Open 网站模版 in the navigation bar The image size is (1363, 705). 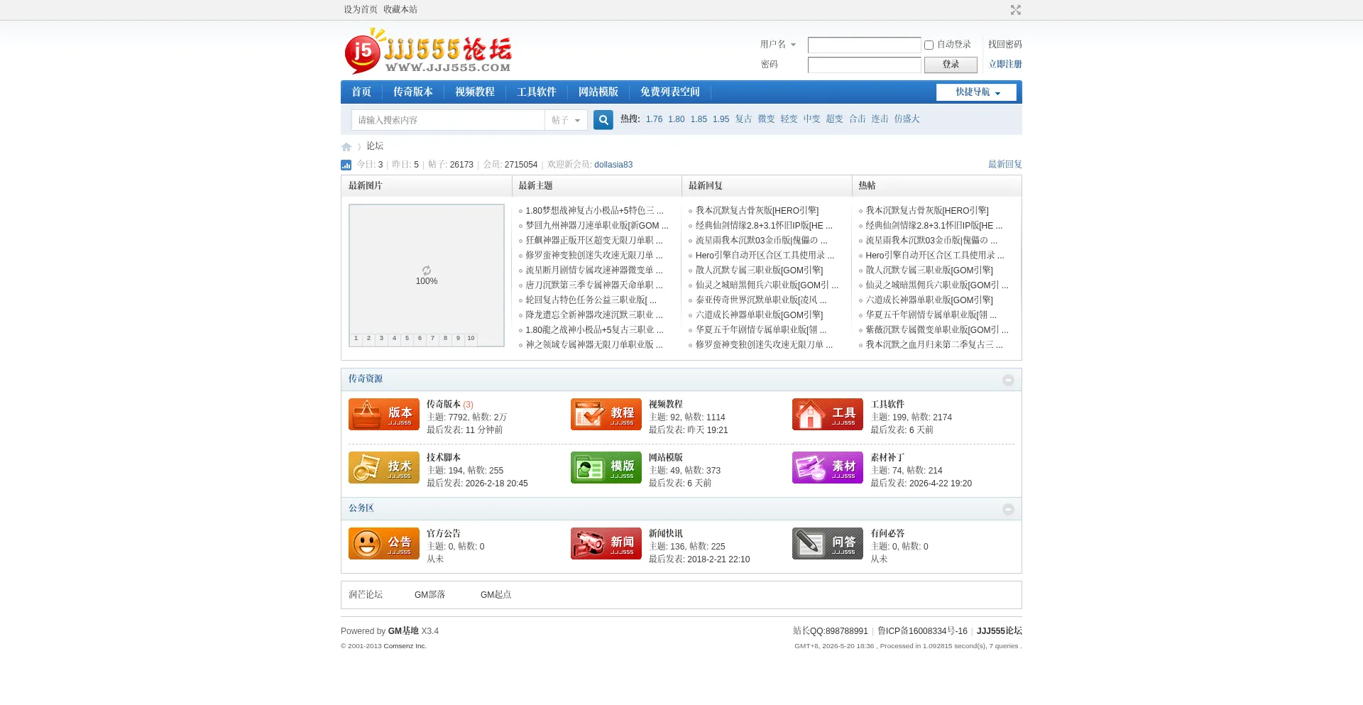(598, 92)
